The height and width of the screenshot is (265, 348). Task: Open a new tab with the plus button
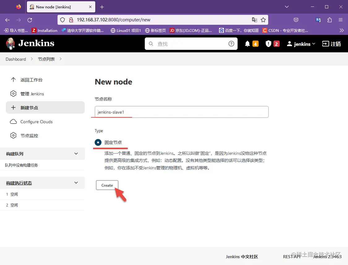pos(102,7)
